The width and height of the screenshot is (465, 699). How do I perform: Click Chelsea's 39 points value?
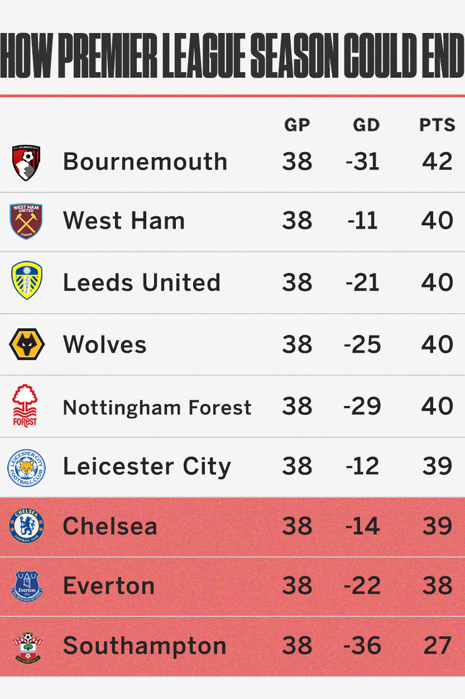tap(437, 526)
